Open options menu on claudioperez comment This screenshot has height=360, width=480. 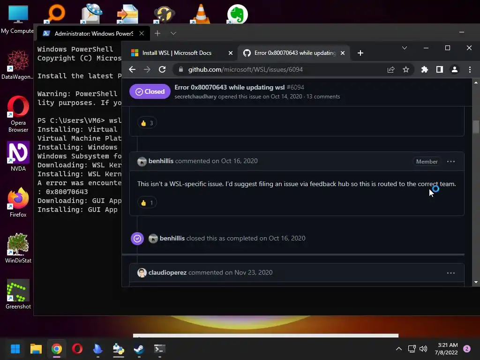(x=450, y=273)
